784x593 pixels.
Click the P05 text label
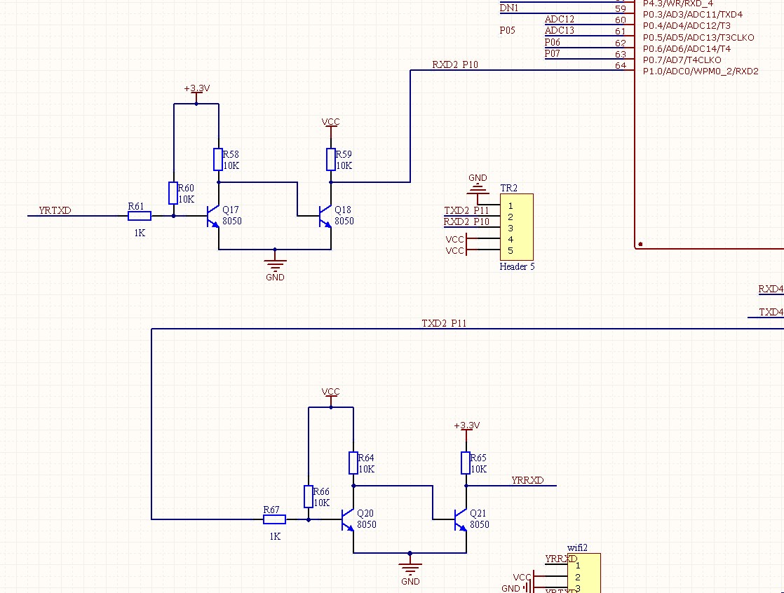coord(508,30)
